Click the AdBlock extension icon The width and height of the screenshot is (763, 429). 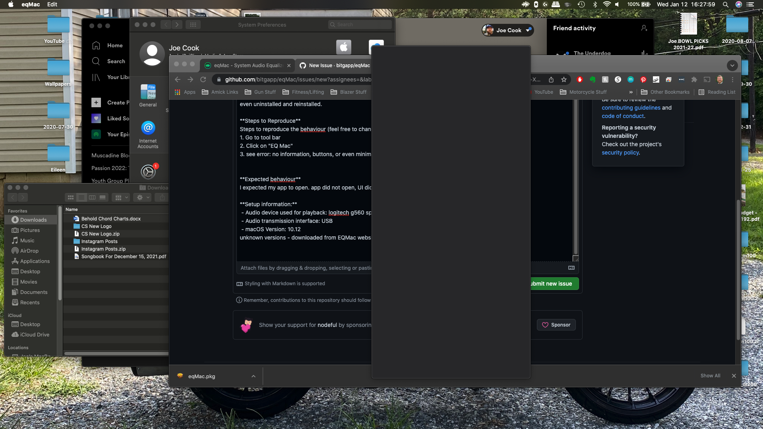pos(580,79)
